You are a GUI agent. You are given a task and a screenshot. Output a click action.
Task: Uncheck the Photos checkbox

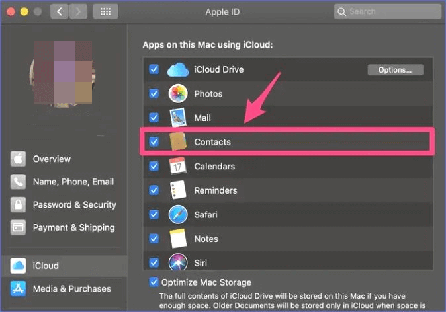tap(154, 93)
